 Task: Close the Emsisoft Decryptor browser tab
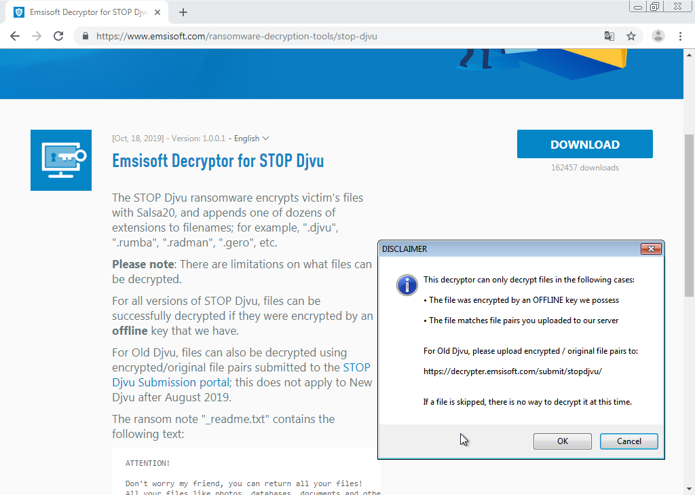click(157, 12)
